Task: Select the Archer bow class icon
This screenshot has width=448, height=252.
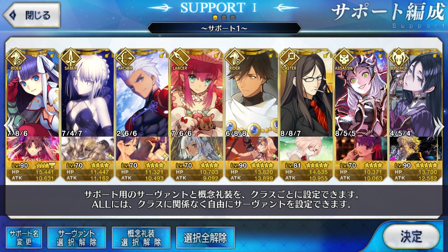Action: coord(125,59)
